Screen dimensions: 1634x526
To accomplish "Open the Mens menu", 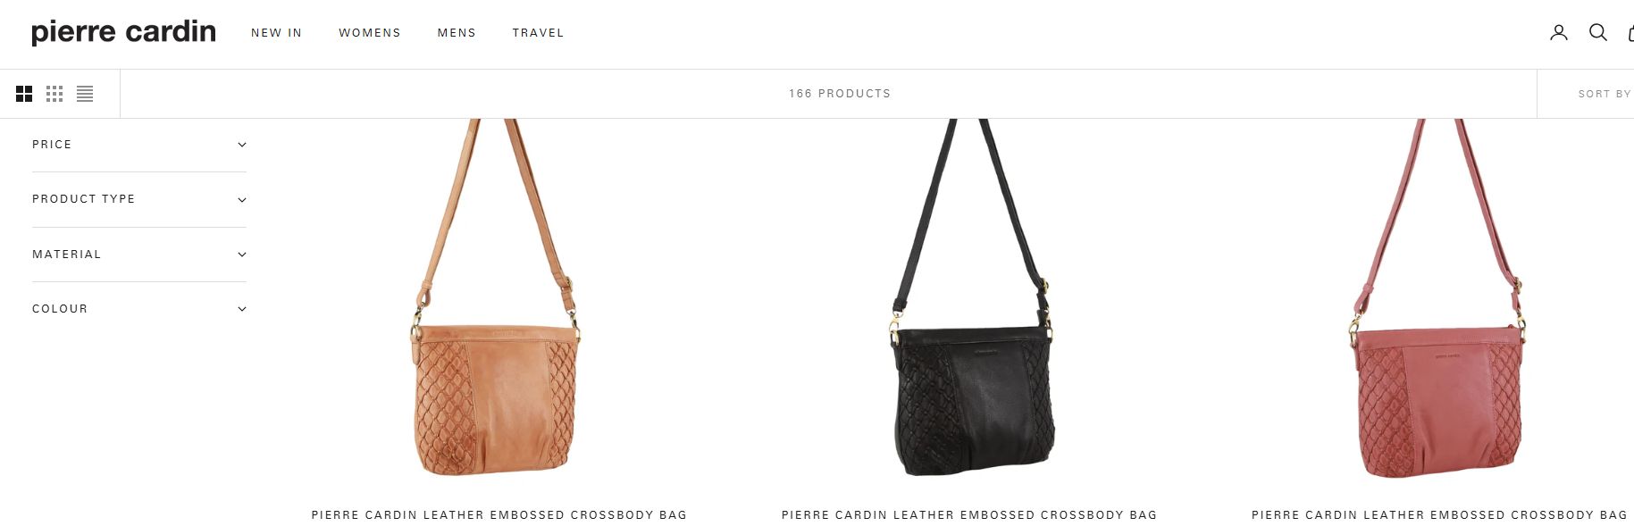I will point(457,33).
